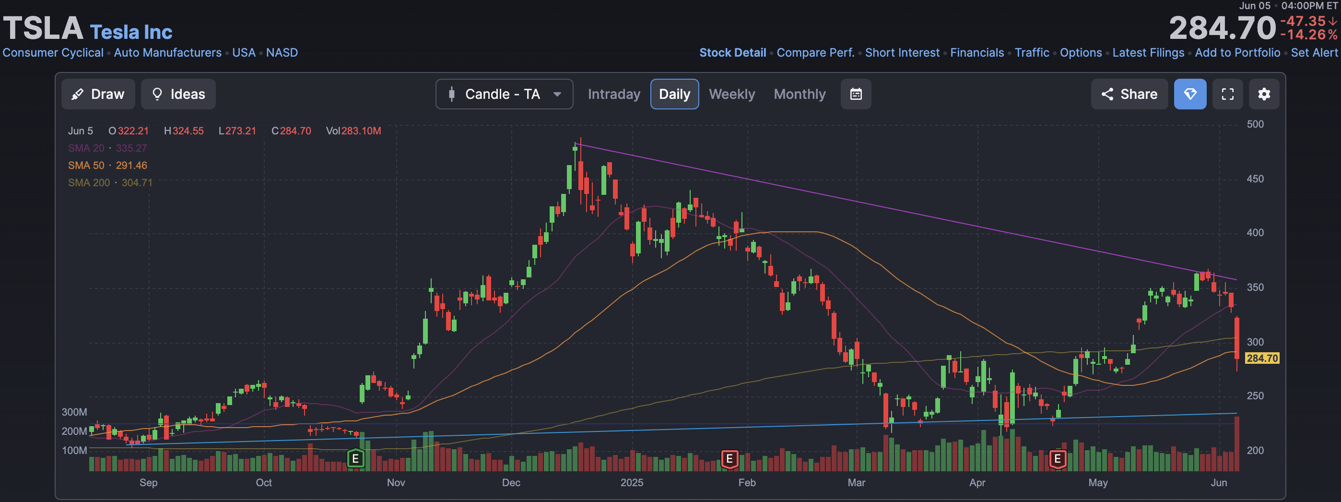Open the Stock Detail link
Image resolution: width=1341 pixels, height=502 pixels.
[732, 53]
